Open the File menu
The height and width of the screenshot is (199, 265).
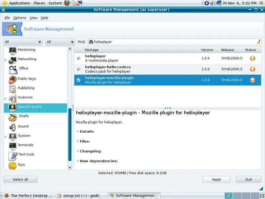(x=7, y=18)
